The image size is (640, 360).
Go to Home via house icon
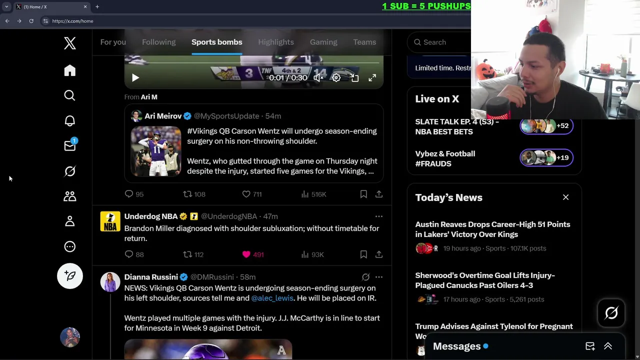tap(70, 70)
